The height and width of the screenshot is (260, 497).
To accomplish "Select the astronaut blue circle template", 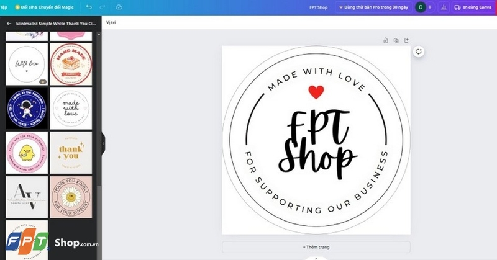I will [x=27, y=109].
